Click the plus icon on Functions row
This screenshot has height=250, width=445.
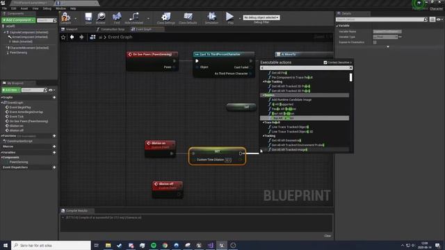[x=54, y=136]
